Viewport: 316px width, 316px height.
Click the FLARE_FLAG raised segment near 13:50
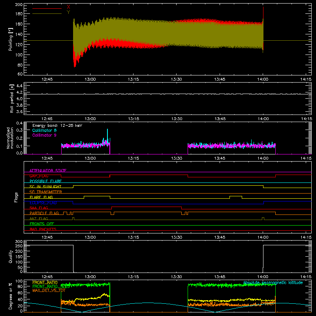pos(236,196)
